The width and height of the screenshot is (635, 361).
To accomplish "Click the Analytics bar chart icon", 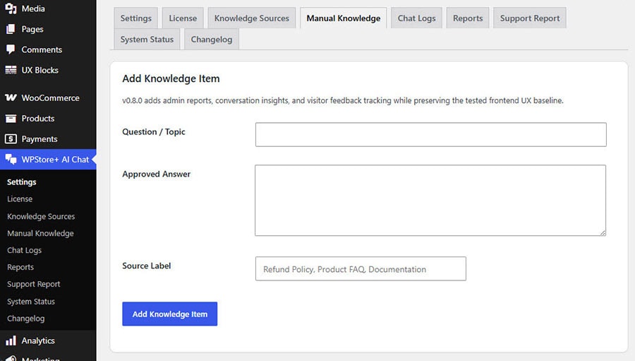I will pos(11,341).
